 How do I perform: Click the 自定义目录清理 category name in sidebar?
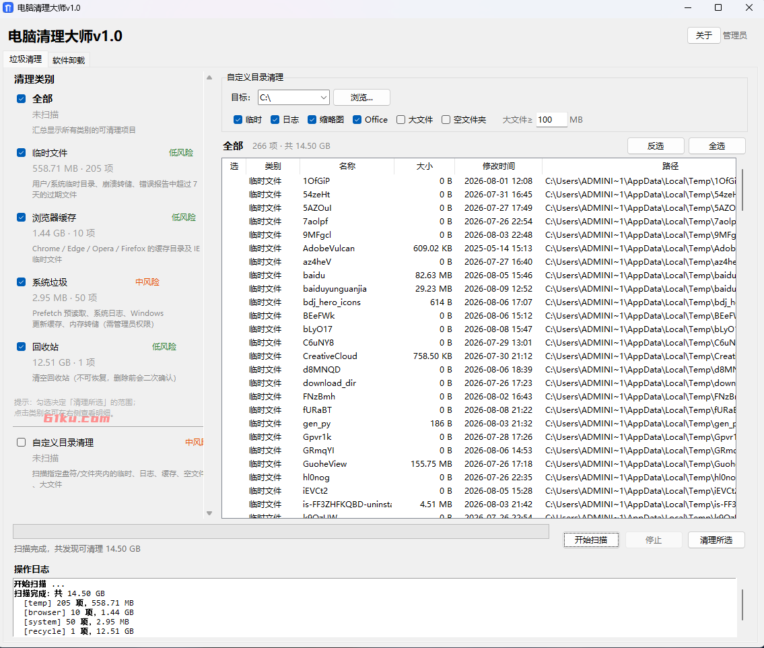63,443
